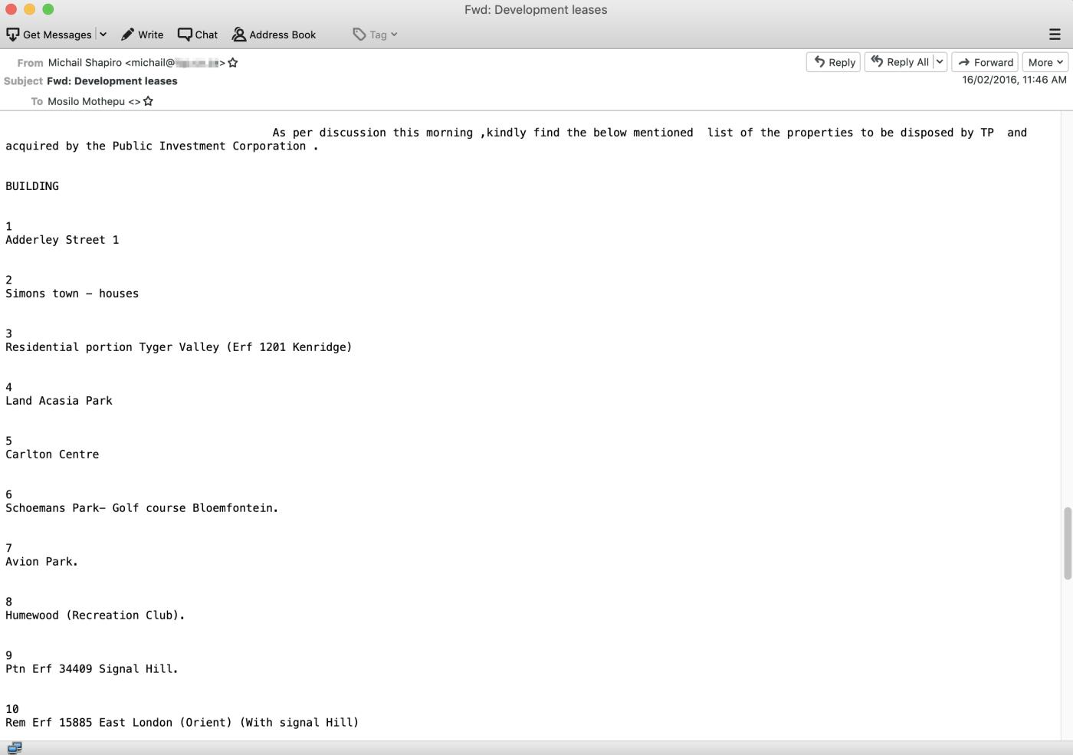Screen dimensions: 1073x755
Task: Reply to this email
Action: point(834,62)
